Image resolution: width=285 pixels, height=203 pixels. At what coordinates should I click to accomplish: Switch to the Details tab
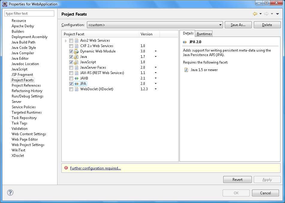[x=188, y=33]
